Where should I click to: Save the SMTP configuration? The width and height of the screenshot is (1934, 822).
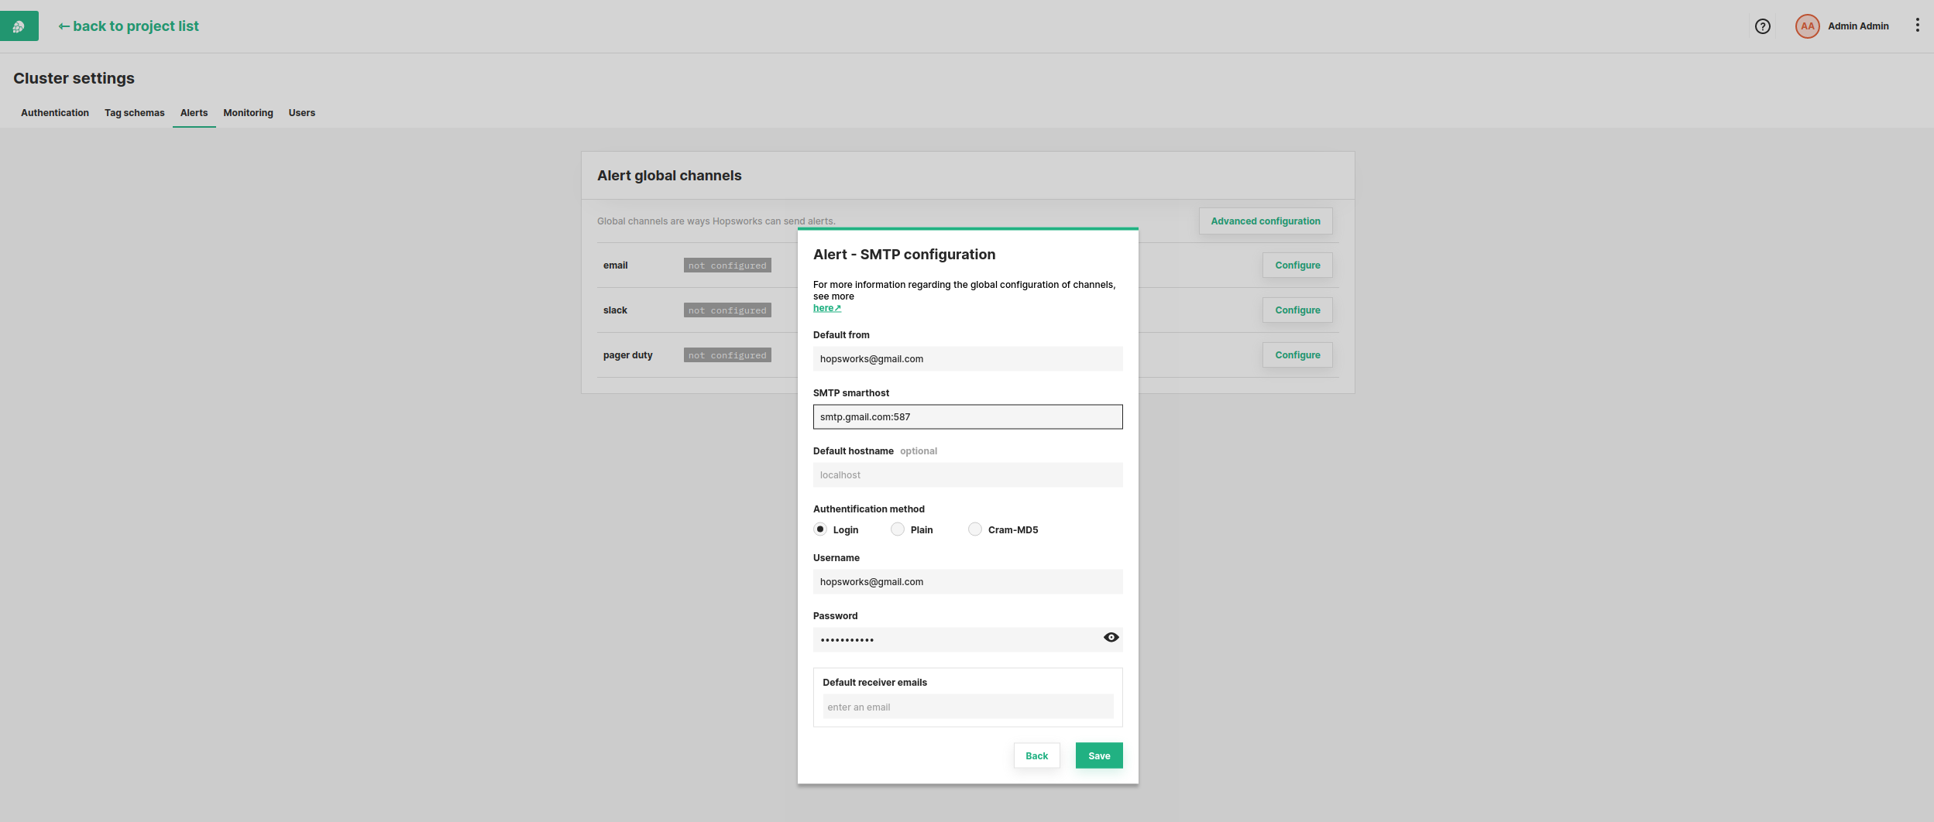[x=1098, y=755]
